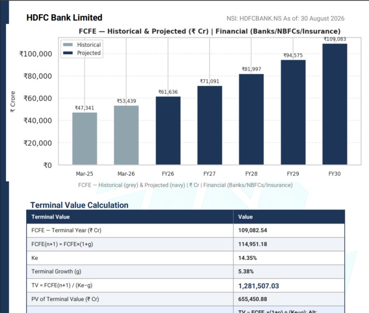Select the Ke row label

34,258
